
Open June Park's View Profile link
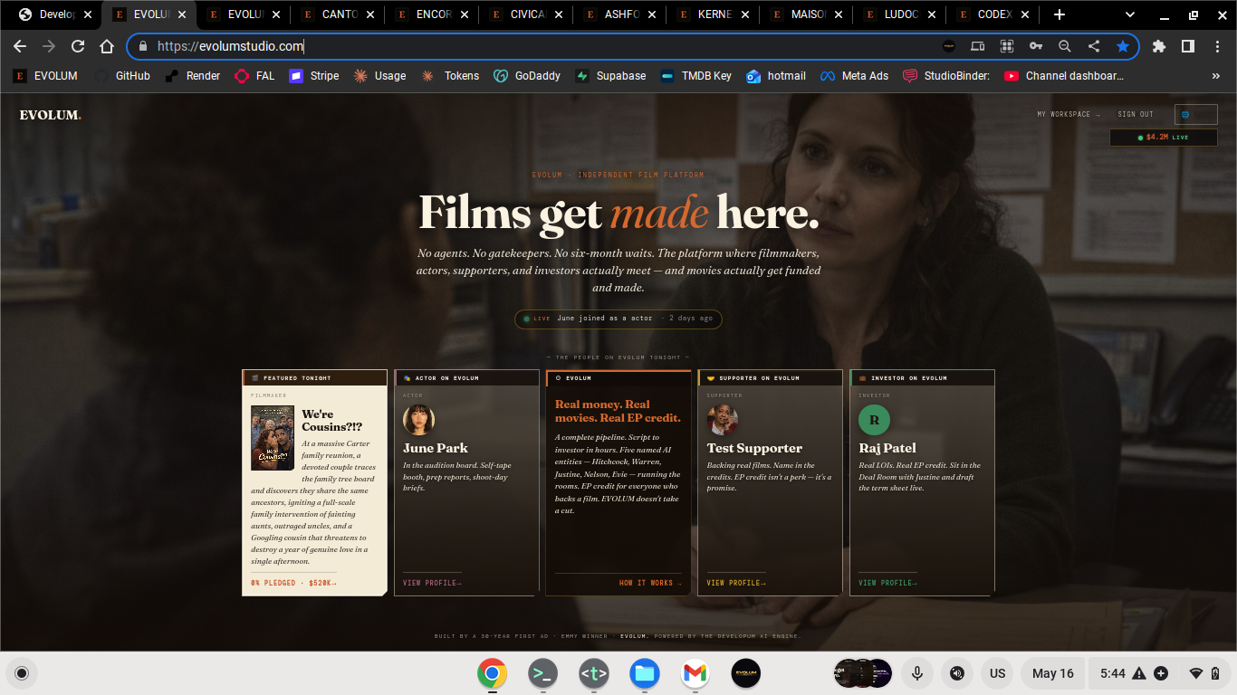click(432, 583)
